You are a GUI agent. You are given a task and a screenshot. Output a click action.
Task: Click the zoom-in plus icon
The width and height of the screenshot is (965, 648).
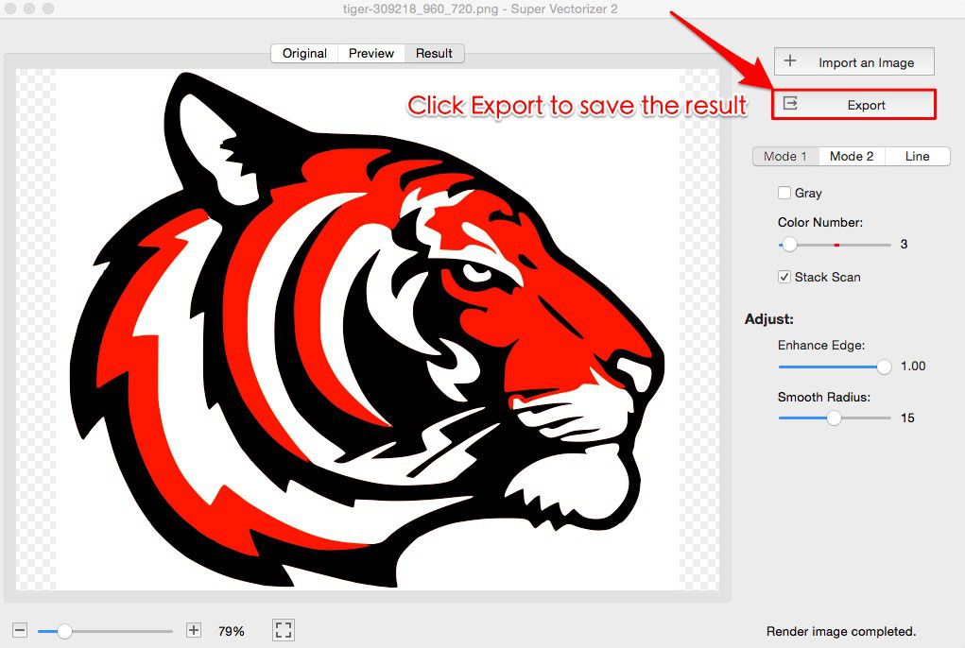(192, 629)
